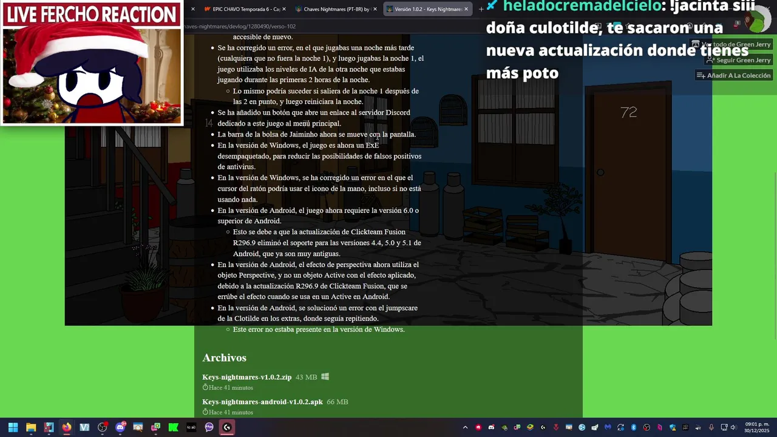Image resolution: width=777 pixels, height=437 pixels.
Task: Click Ver todo de Green Jerry button
Action: [731, 44]
